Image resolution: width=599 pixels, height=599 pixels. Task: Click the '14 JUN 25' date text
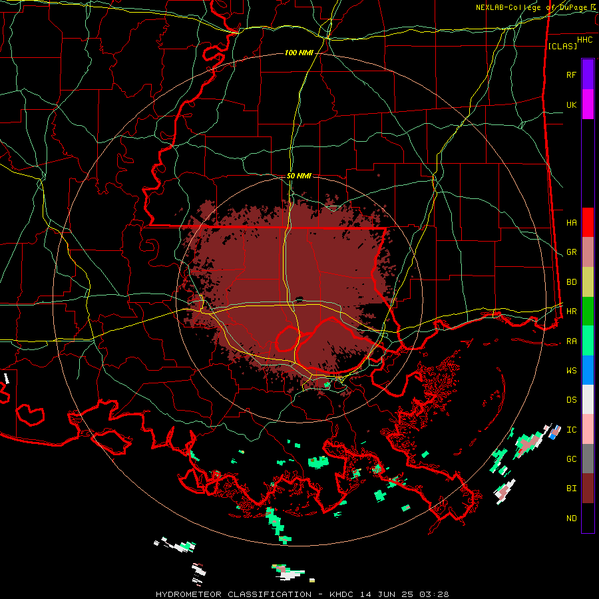(386, 594)
